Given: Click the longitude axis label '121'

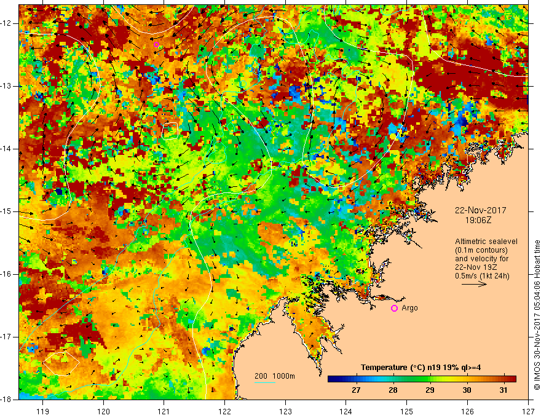Looking at the screenshot, I should pos(164,411).
